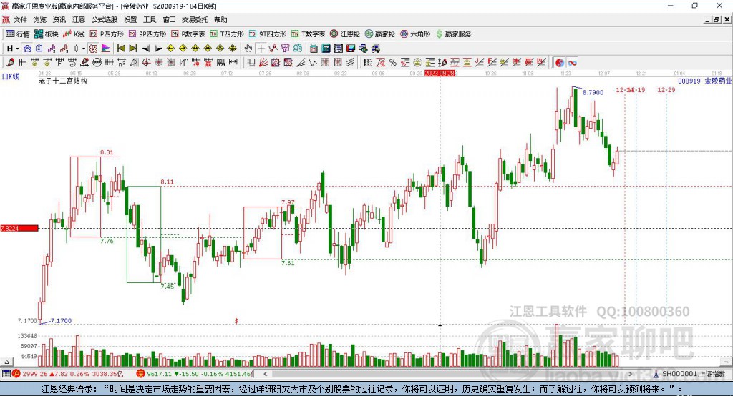The height and width of the screenshot is (396, 733).
Task: Click the n² square number tool
Action: click(x=122, y=63)
